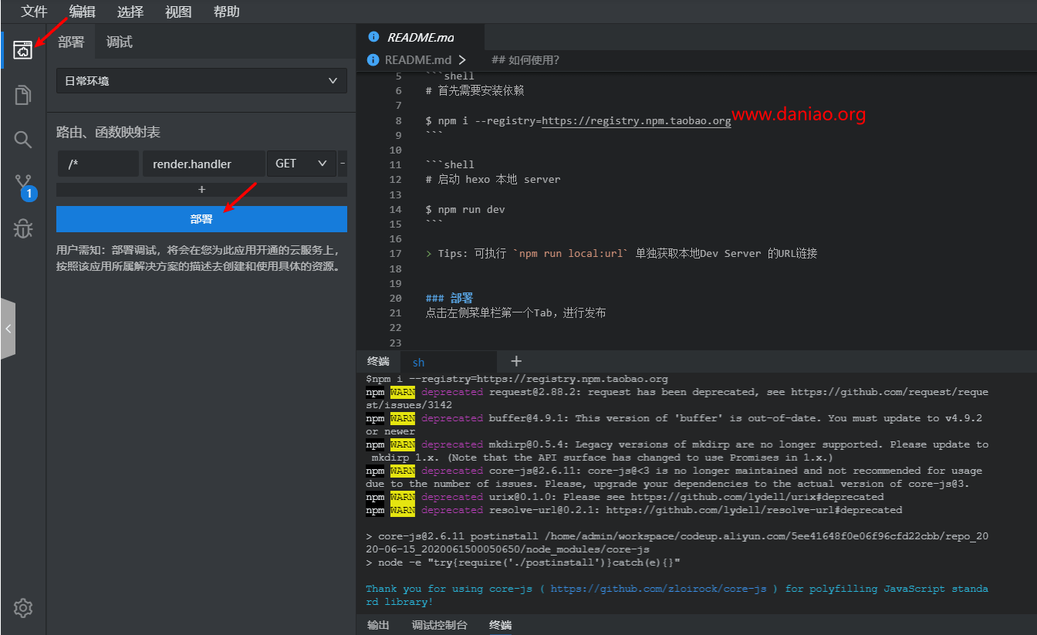Screen dimensions: 1037x635
Task: Open the search icon in sidebar
Action: coord(23,139)
